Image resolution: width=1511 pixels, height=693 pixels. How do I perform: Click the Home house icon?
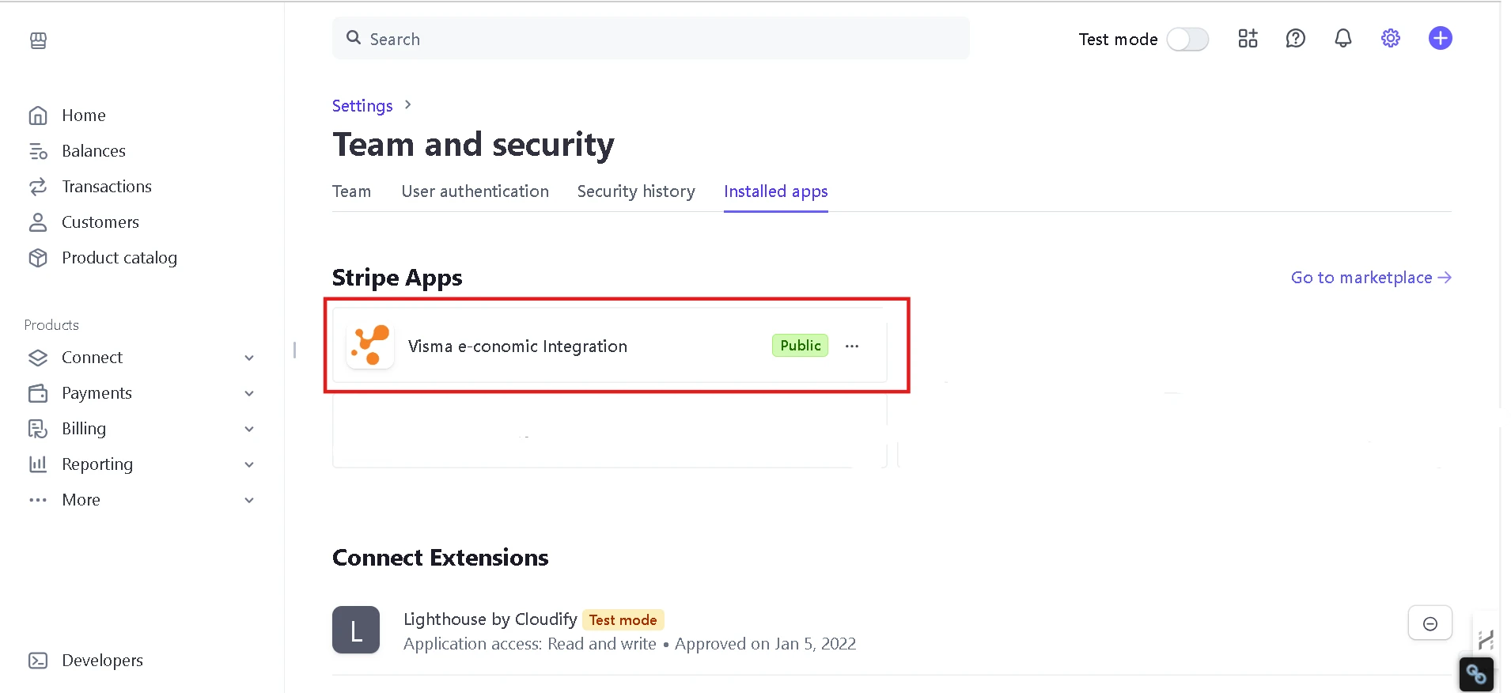pyautogui.click(x=38, y=116)
